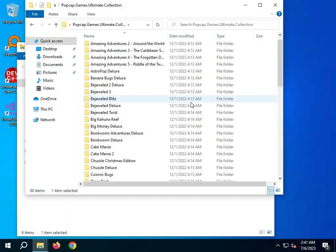Image resolution: width=336 pixels, height=252 pixels.
Task: Expand address bar path chevron after folder name
Action: point(128,25)
